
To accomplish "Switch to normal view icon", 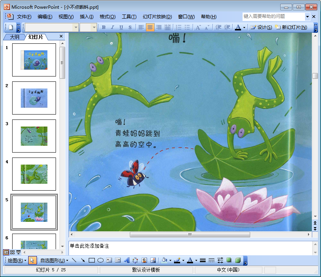I will pos(6,252).
